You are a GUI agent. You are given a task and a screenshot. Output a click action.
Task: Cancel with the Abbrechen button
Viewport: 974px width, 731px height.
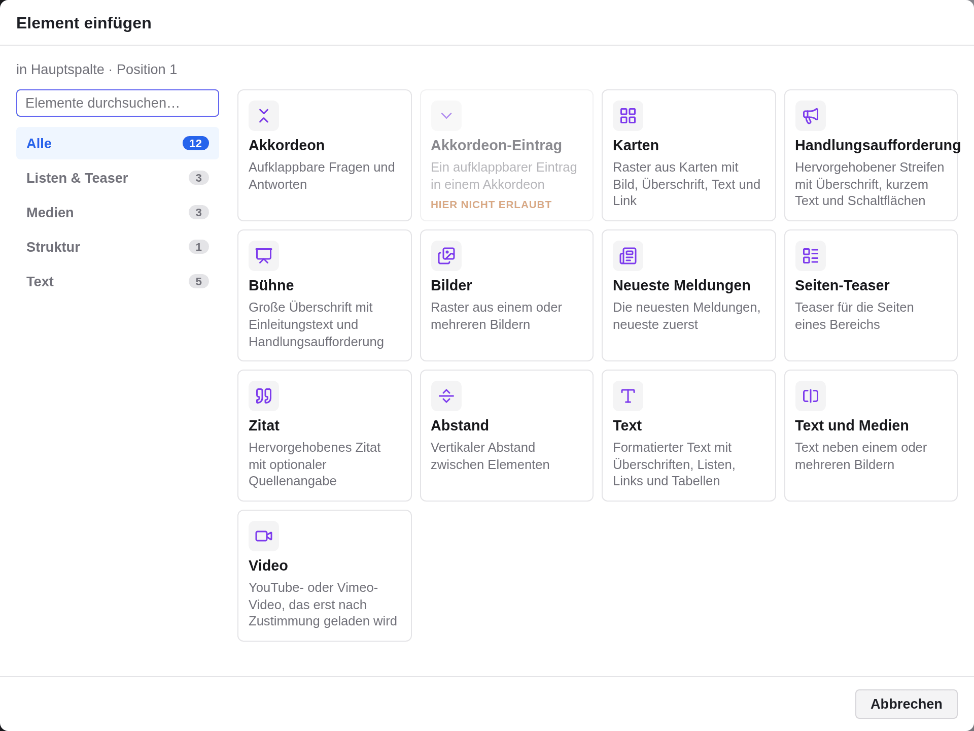(907, 704)
